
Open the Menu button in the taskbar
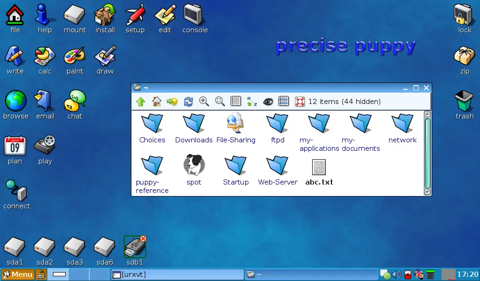pos(17,274)
